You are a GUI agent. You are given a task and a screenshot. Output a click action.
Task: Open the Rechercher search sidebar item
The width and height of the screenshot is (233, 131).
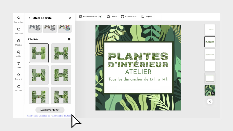point(19,20)
